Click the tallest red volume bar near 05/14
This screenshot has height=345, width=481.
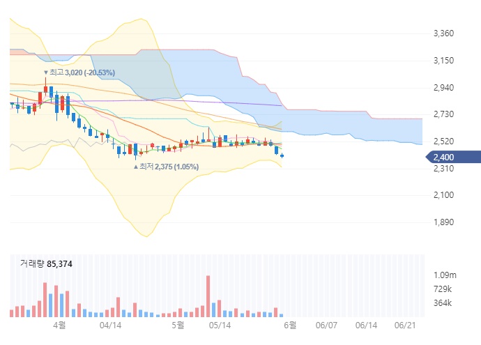(208, 296)
